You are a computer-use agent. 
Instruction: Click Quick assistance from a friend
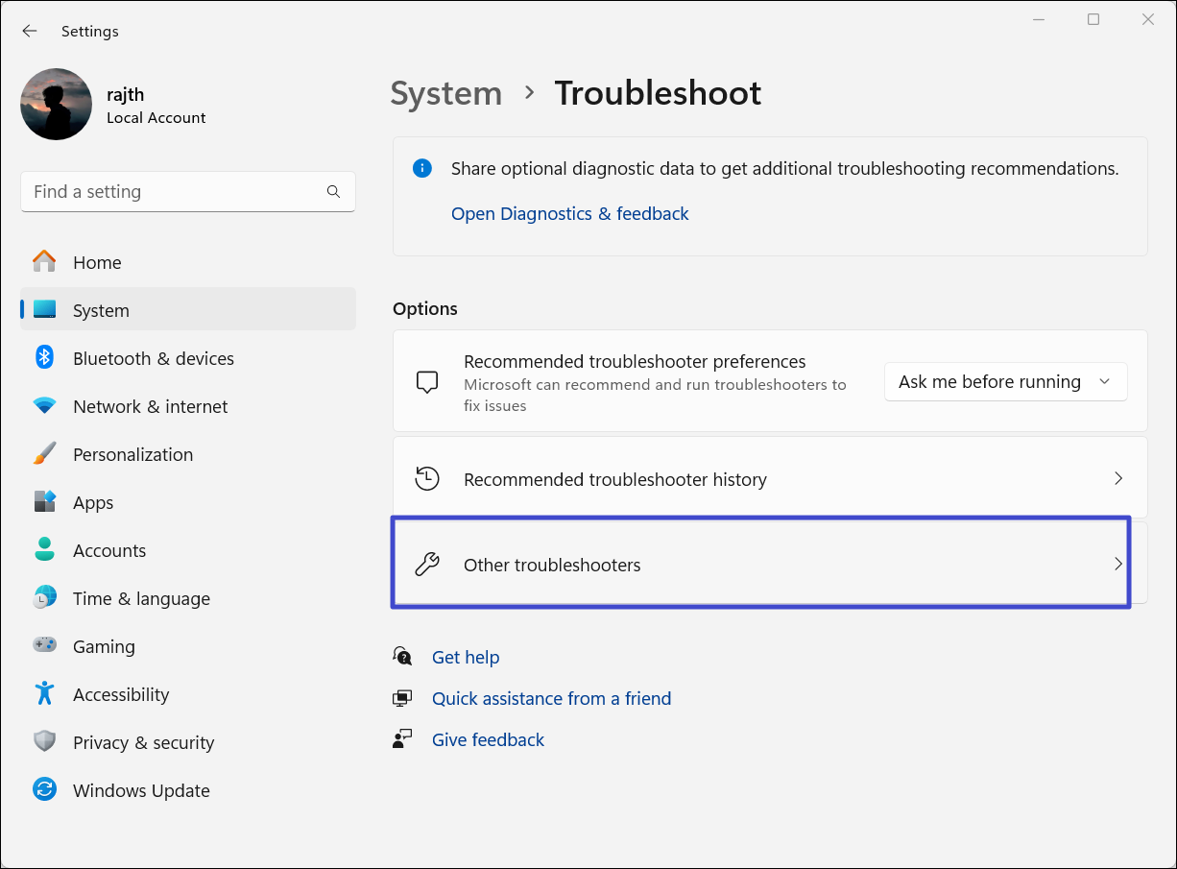(551, 698)
